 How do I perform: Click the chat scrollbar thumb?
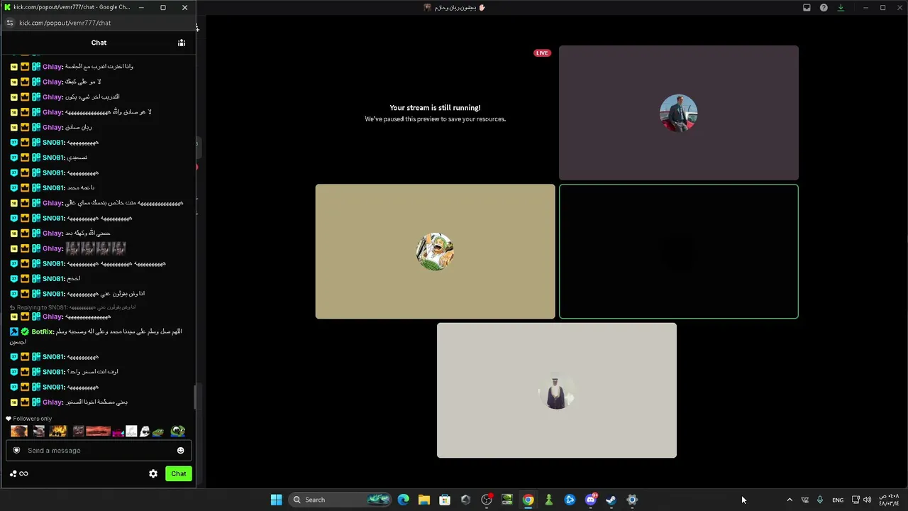(194, 397)
